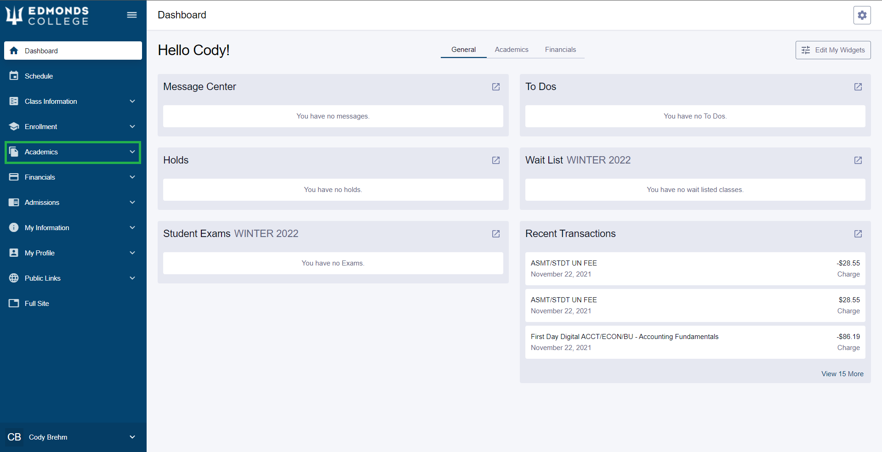Open Full Site sidebar item

pyautogui.click(x=73, y=303)
